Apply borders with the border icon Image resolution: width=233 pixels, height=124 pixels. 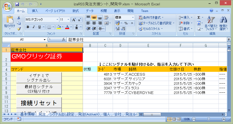[x=49, y=27]
